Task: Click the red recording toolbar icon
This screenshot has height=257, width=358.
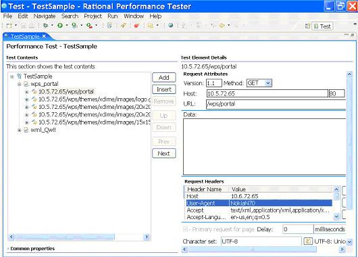Action: tap(136, 26)
